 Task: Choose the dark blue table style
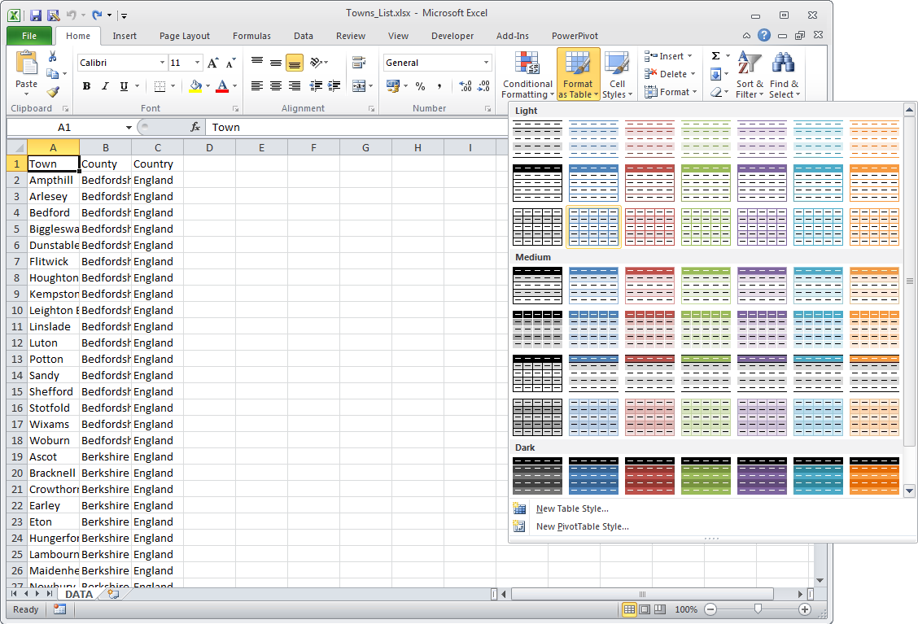(x=593, y=475)
